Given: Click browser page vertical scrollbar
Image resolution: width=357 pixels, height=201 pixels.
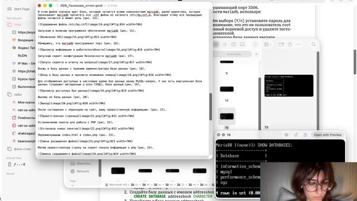Looking at the screenshot, I should (x=355, y=62).
